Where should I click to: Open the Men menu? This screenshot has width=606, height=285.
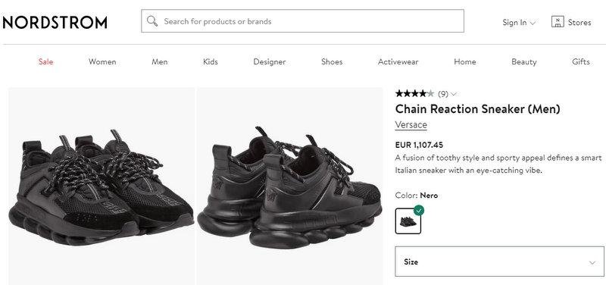pos(160,62)
